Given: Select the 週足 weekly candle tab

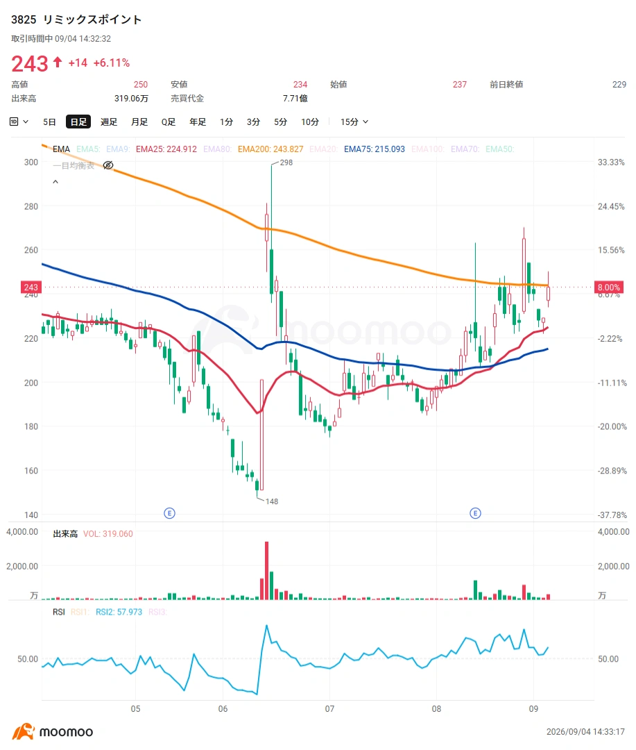Looking at the screenshot, I should [109, 122].
